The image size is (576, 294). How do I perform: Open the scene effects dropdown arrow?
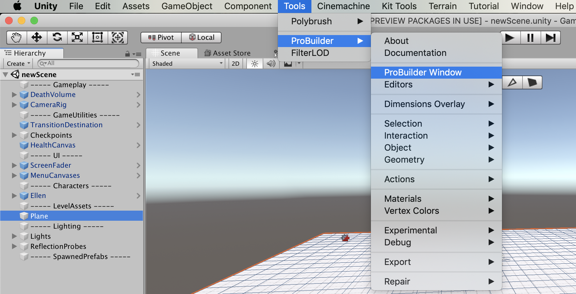299,63
